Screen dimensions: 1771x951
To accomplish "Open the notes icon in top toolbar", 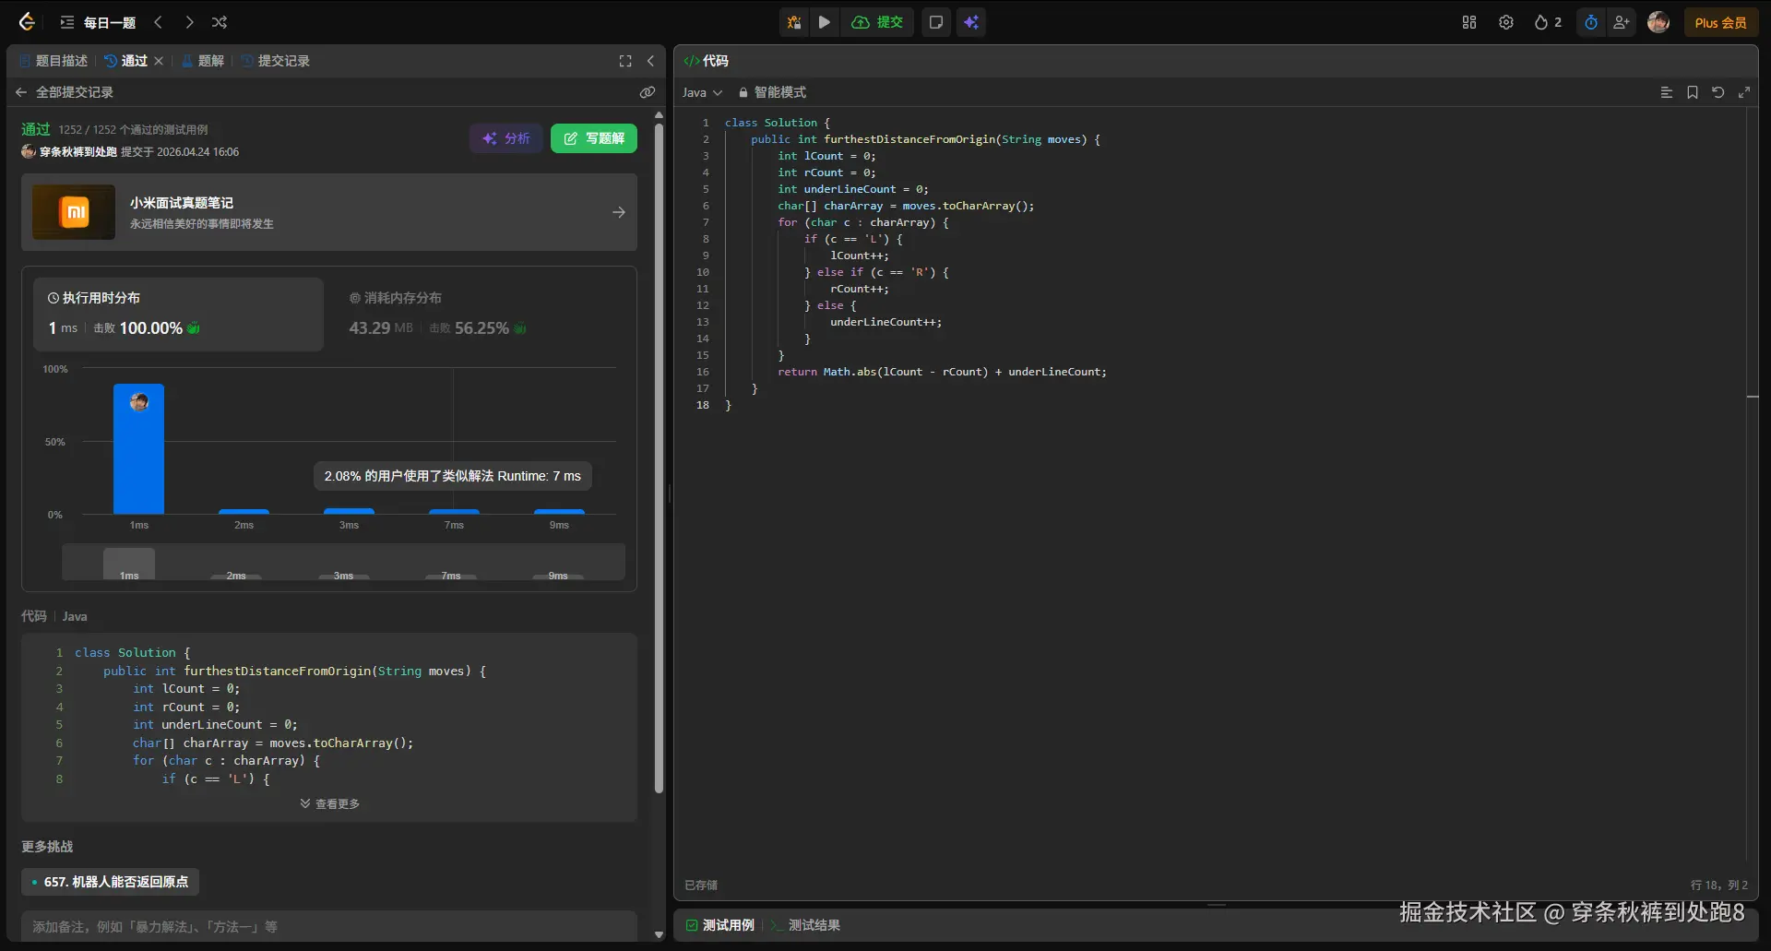I will tap(935, 22).
